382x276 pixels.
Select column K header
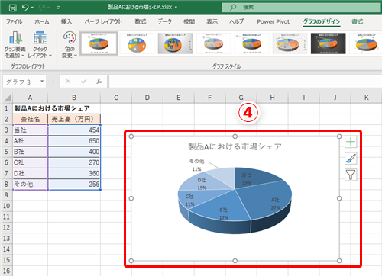pyautogui.click(x=367, y=98)
